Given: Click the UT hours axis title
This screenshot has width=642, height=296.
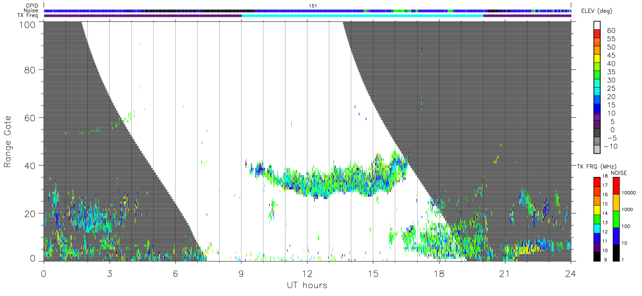Looking at the screenshot, I should pos(307,285).
